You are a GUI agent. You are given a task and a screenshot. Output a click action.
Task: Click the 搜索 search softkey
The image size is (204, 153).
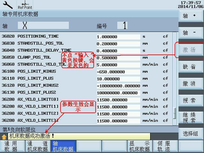tap(191, 100)
